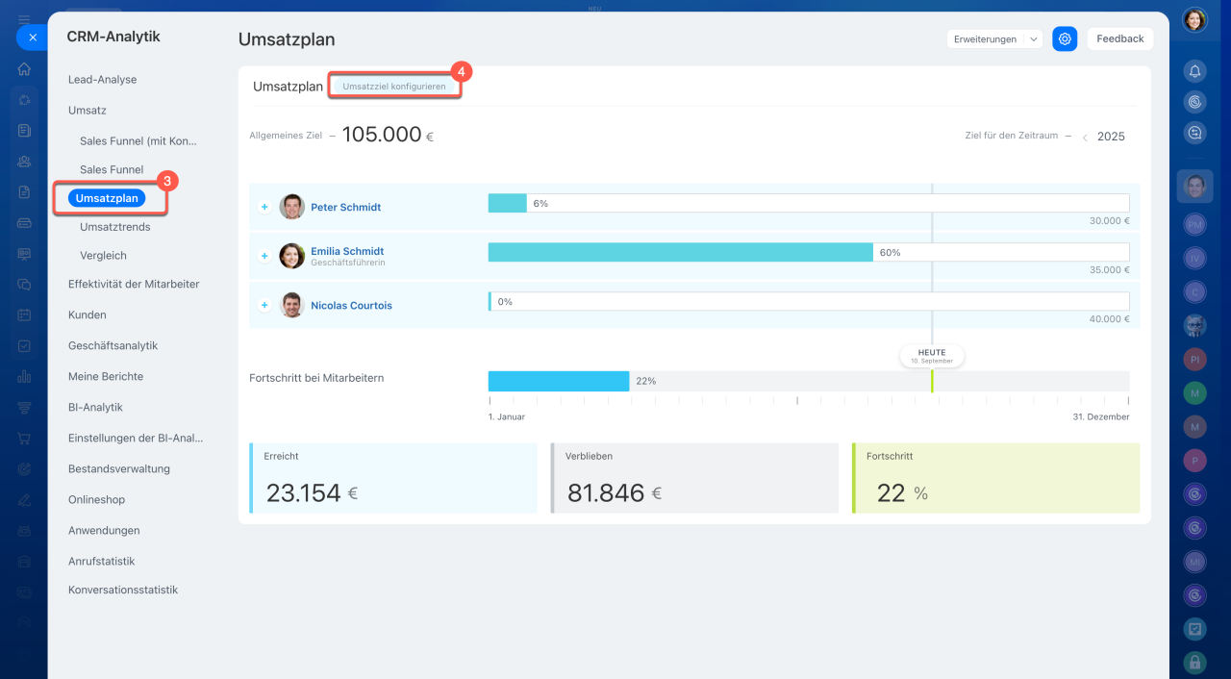Expand Nicolas Courtois row with plus
The image size is (1231, 679).
pyautogui.click(x=264, y=305)
